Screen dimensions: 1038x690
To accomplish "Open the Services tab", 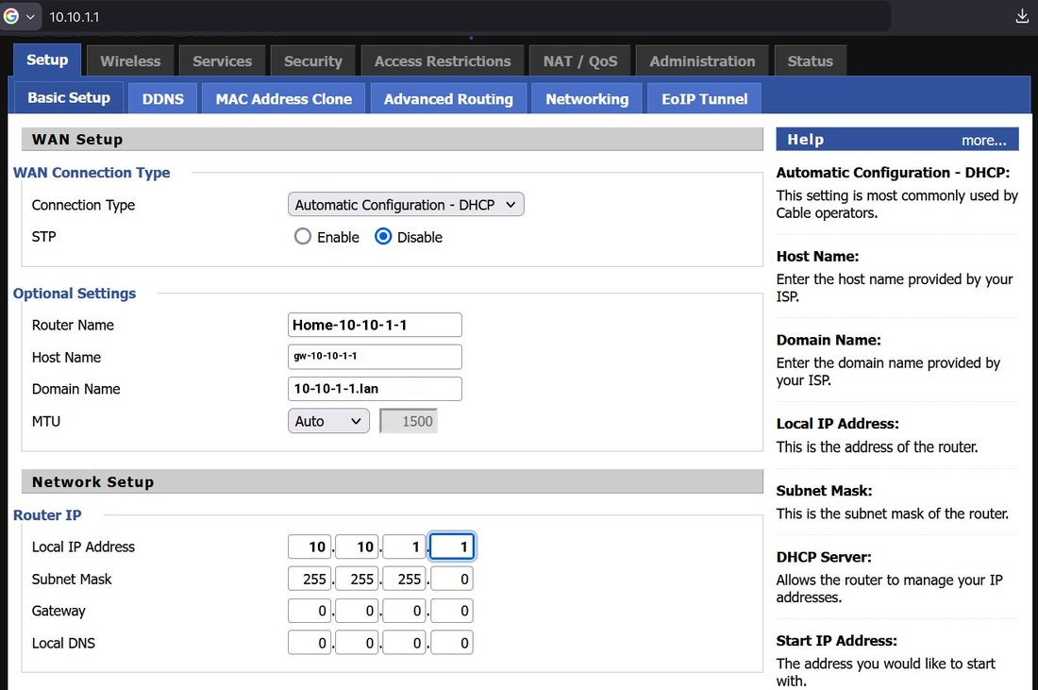I will 223,61.
